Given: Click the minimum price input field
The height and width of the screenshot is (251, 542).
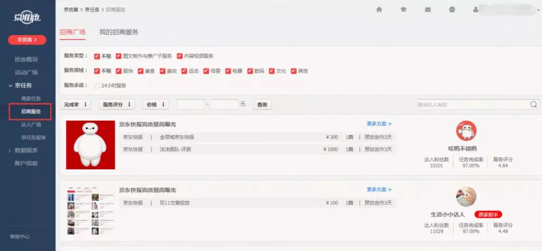Looking at the screenshot, I should coord(190,104).
